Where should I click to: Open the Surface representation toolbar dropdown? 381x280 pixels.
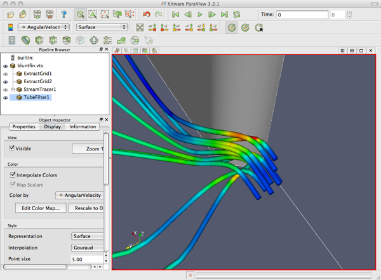(x=102, y=27)
